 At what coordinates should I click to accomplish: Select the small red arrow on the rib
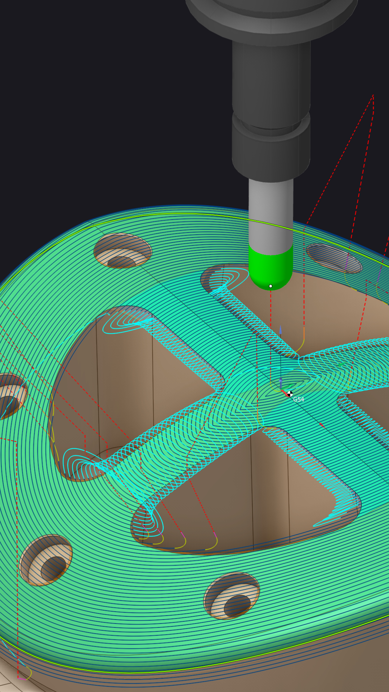pyautogui.click(x=322, y=425)
